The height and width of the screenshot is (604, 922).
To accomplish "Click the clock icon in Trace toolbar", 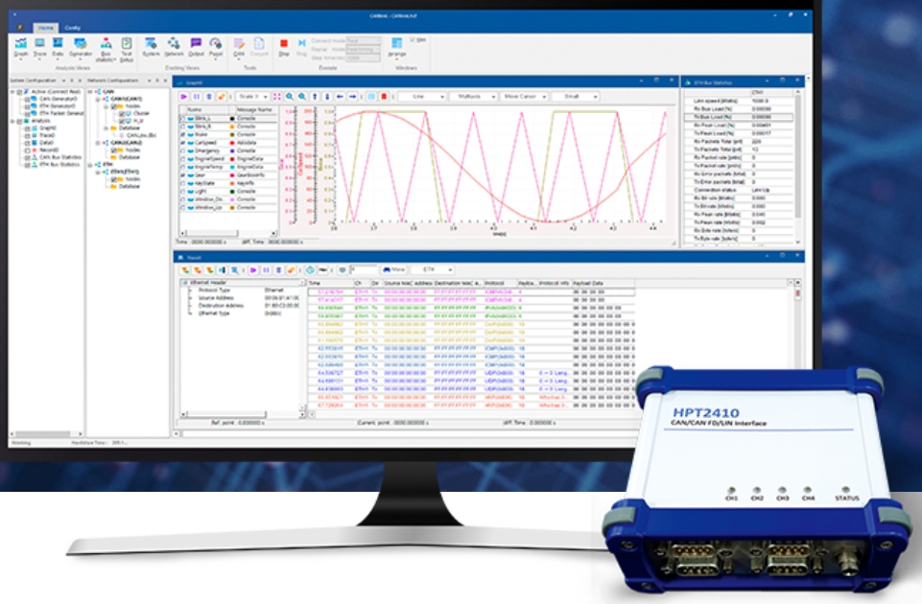I will pyautogui.click(x=310, y=269).
